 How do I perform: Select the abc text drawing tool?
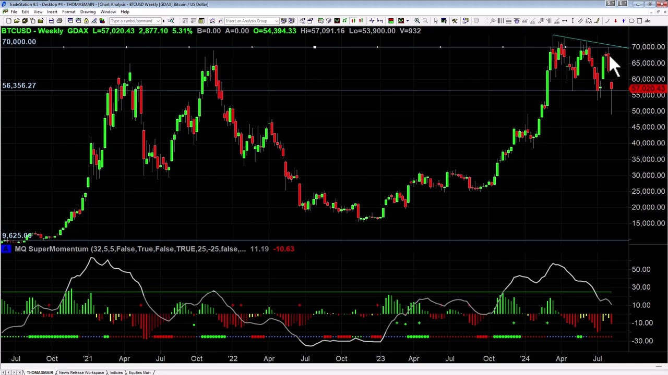click(x=648, y=21)
